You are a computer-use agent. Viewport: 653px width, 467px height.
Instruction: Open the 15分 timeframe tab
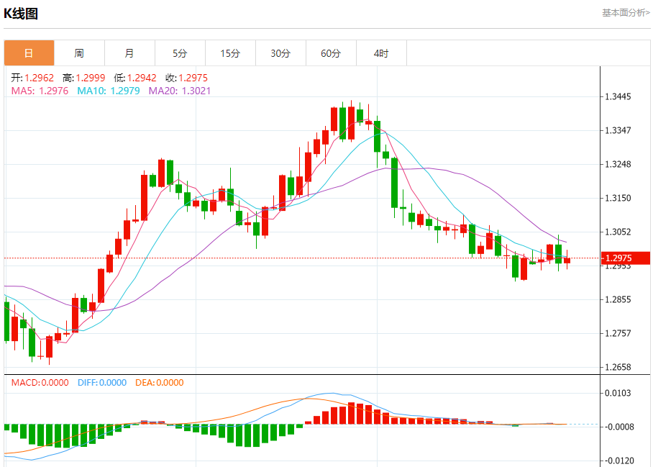[230, 53]
